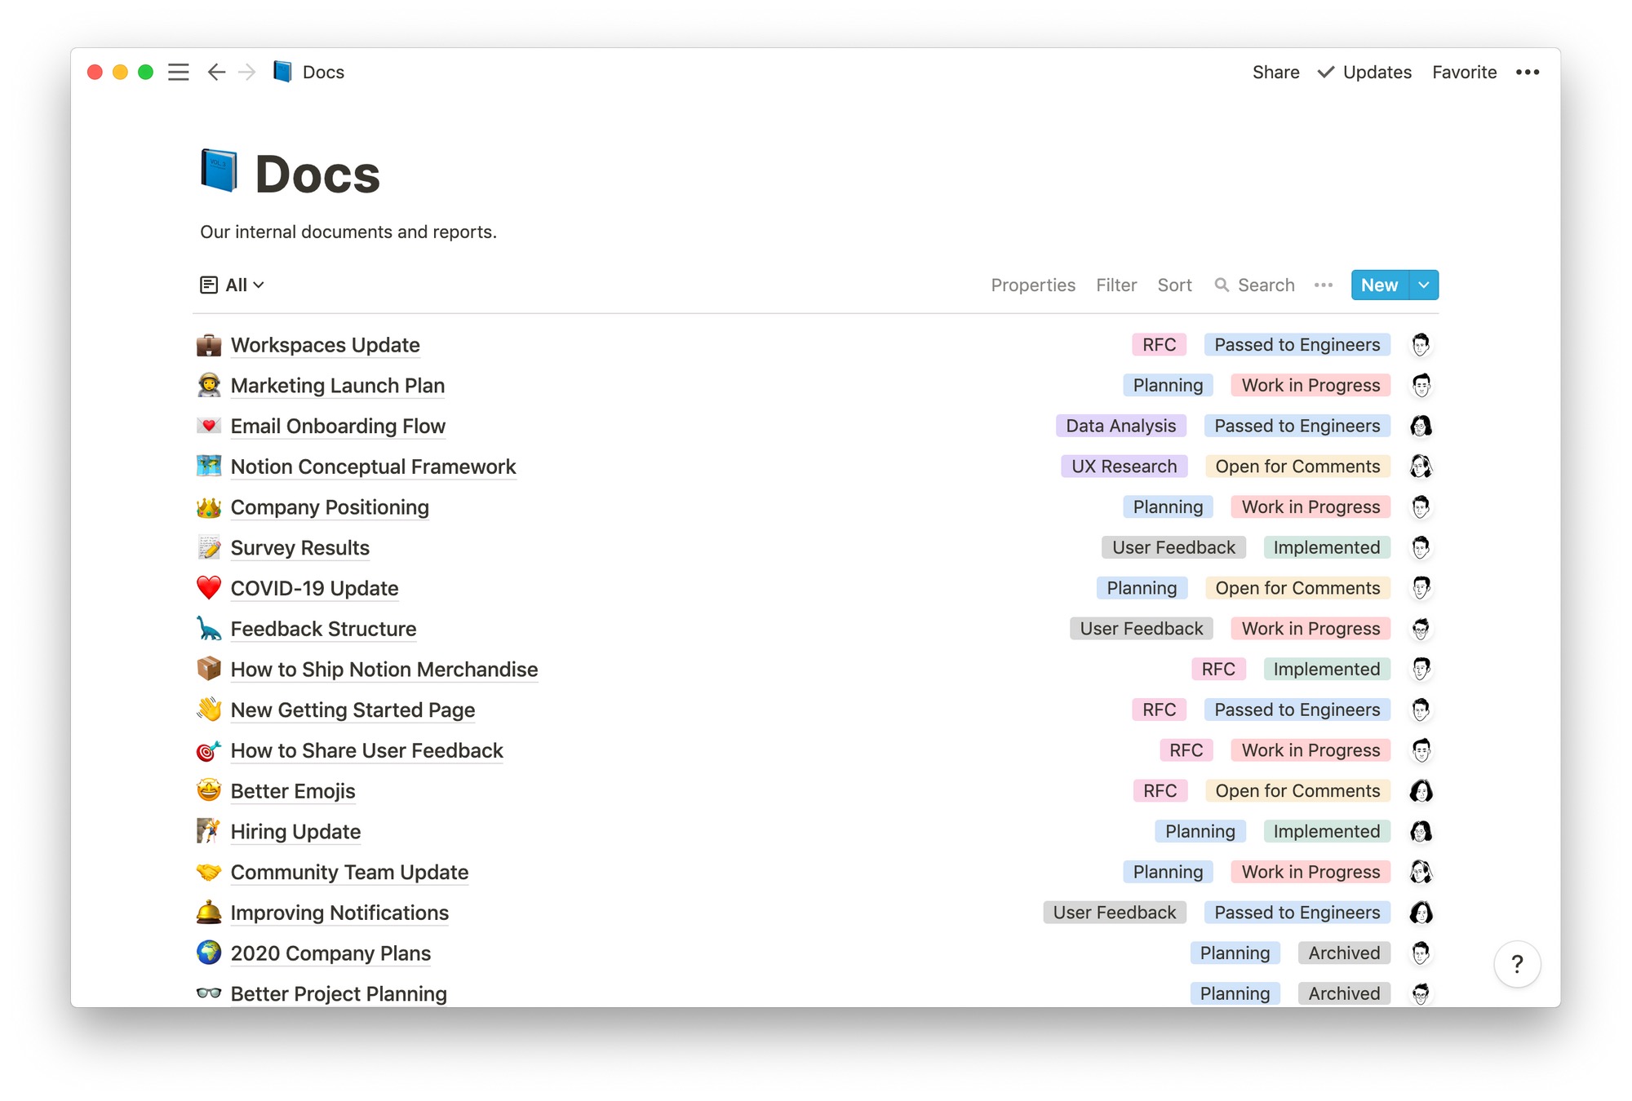
Task: Open the Better Project Planning document
Action: (x=339, y=993)
